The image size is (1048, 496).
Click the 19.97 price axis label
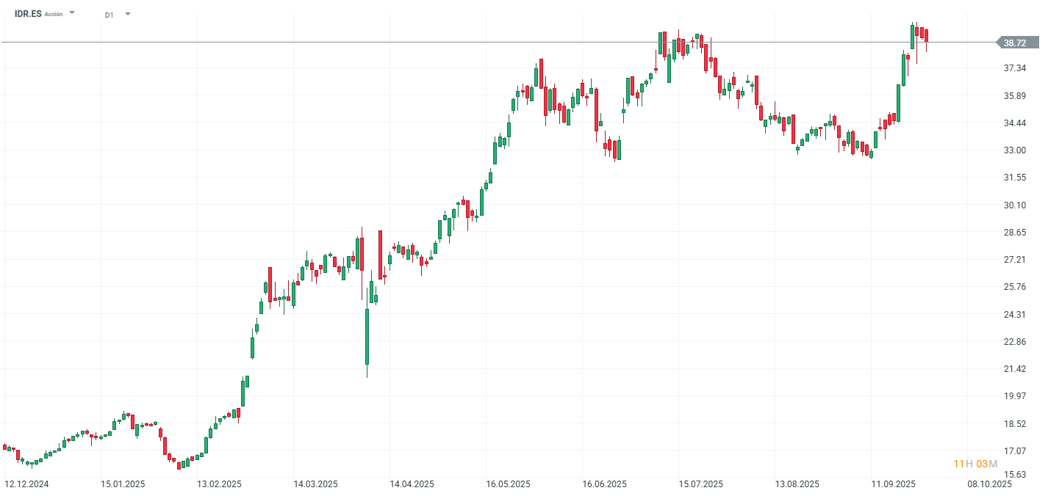coord(1014,396)
